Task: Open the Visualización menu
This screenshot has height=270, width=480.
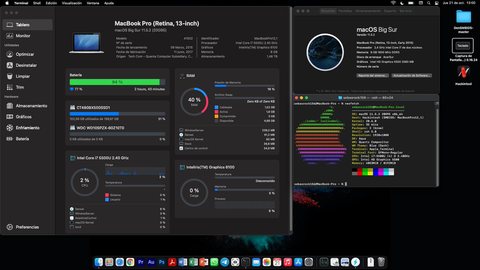Action: click(x=71, y=2)
